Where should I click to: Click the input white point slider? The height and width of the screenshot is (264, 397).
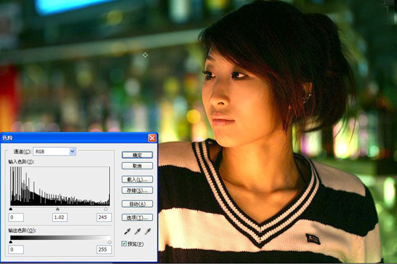(106, 209)
